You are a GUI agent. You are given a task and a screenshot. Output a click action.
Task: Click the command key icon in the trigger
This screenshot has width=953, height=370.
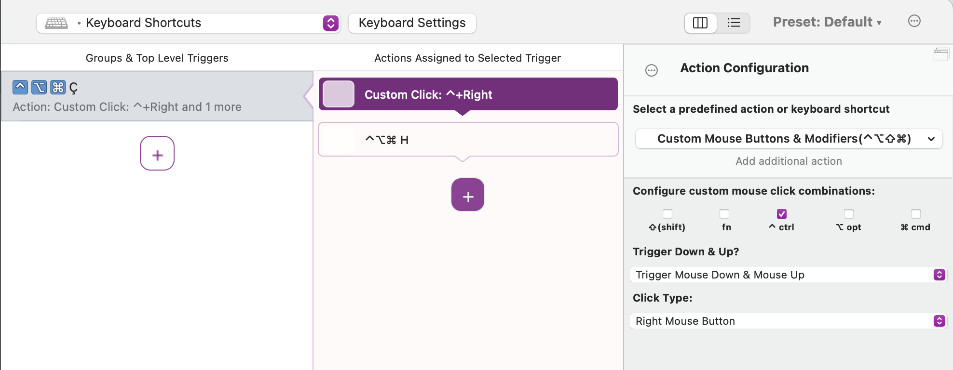pyautogui.click(x=58, y=87)
